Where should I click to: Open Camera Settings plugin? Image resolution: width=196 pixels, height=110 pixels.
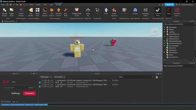tap(21, 12)
